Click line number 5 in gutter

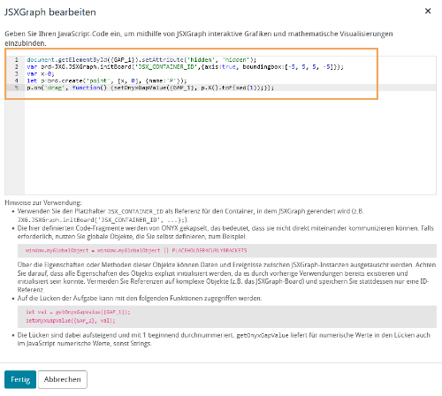[x=17, y=88]
